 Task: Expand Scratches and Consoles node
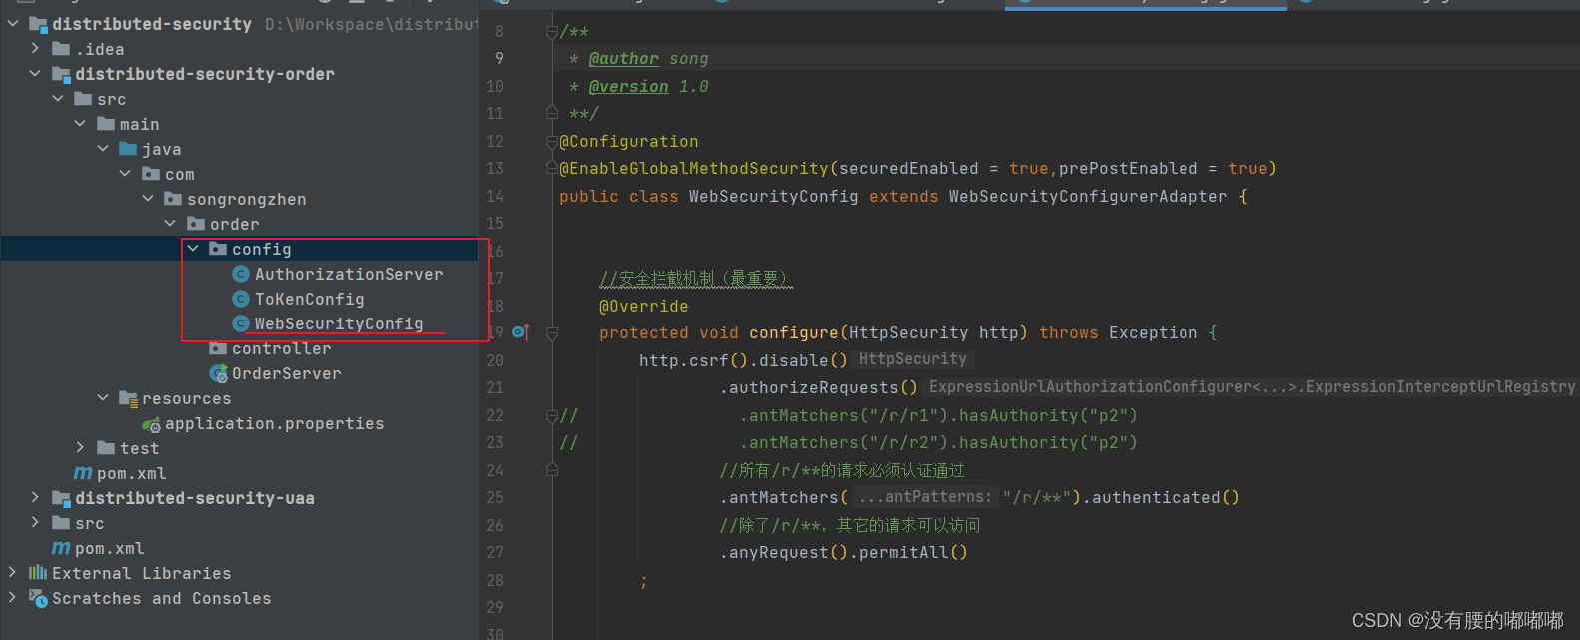[x=13, y=597]
